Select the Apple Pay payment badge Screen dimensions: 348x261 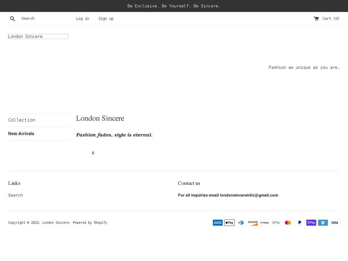coord(229,223)
